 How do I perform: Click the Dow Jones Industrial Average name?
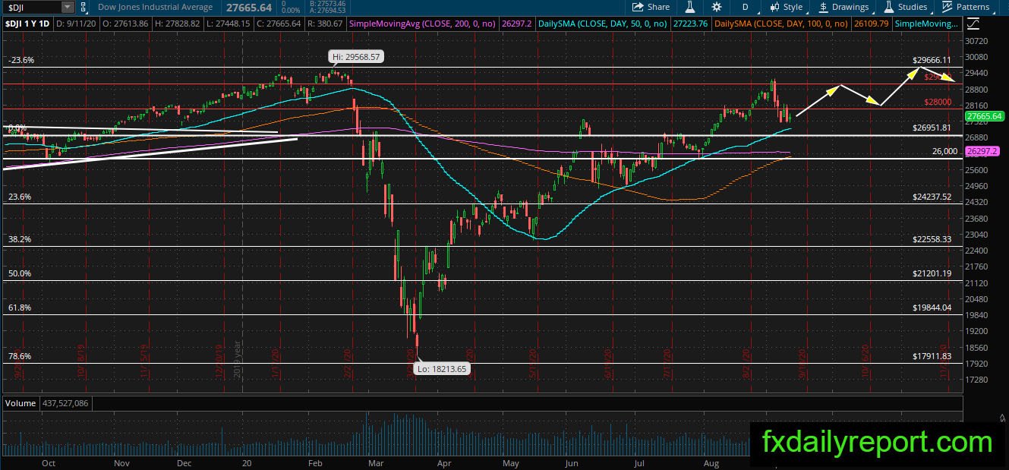click(154, 7)
